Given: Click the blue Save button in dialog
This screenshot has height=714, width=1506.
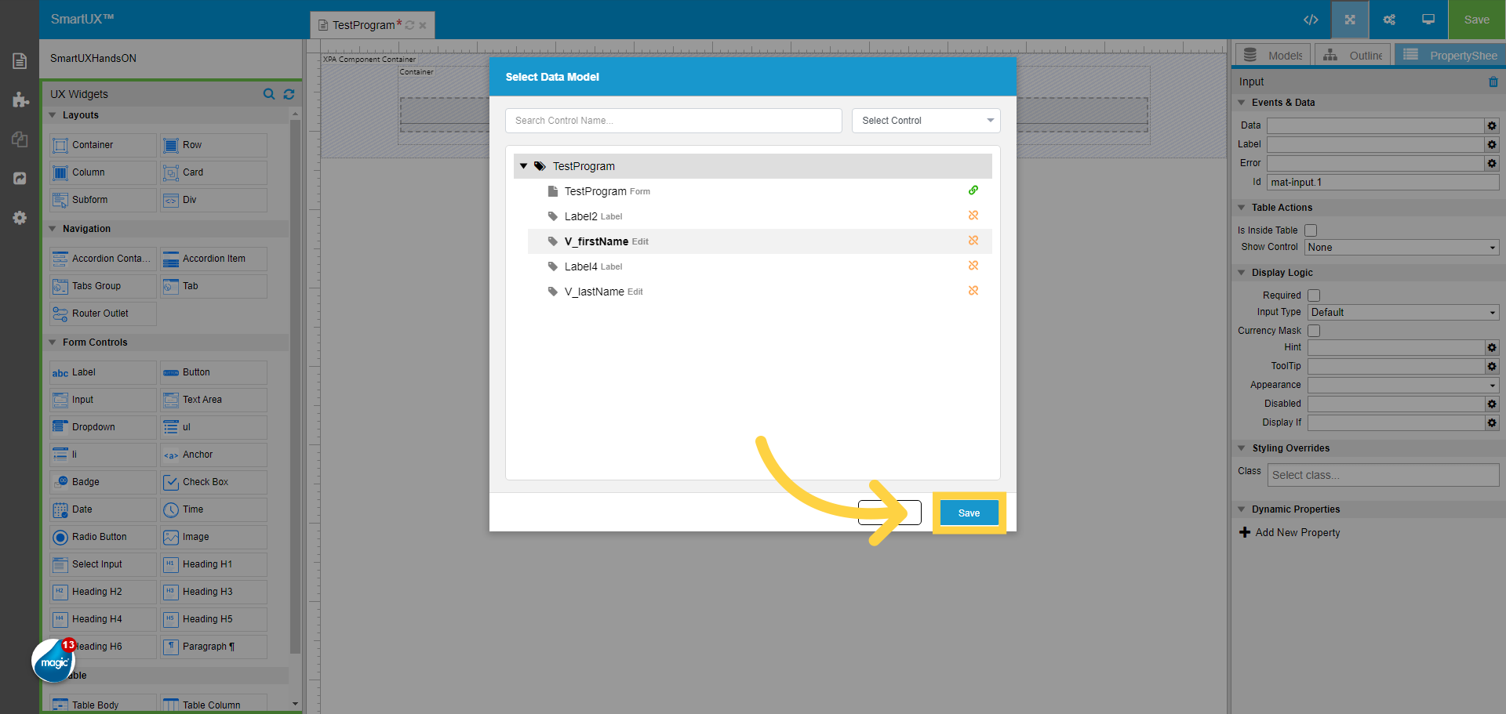Looking at the screenshot, I should (969, 513).
